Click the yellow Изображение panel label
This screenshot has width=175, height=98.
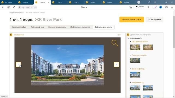[19, 35]
